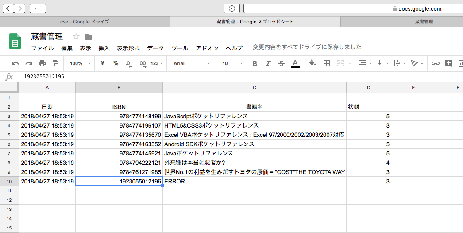
Task: Format selection as yen currency
Action: [x=103, y=63]
